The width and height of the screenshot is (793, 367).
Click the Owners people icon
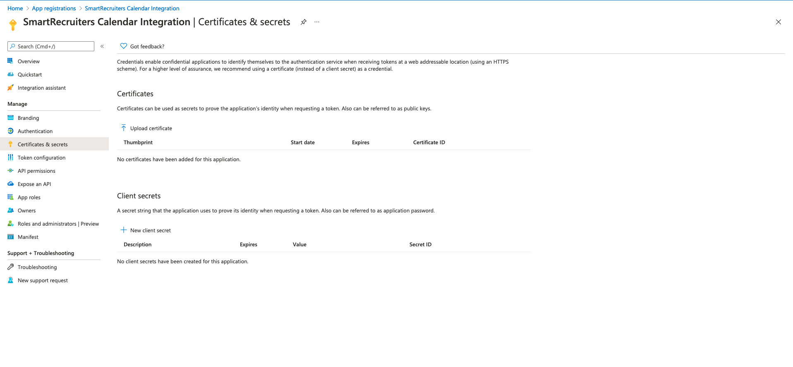[x=10, y=210]
